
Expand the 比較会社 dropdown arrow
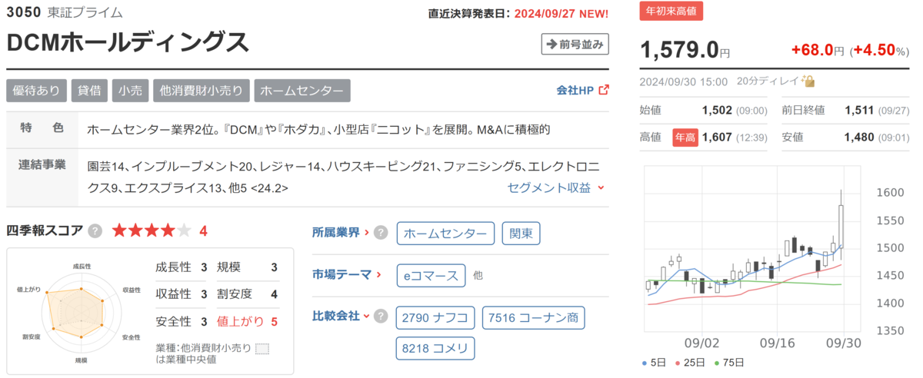tap(366, 316)
